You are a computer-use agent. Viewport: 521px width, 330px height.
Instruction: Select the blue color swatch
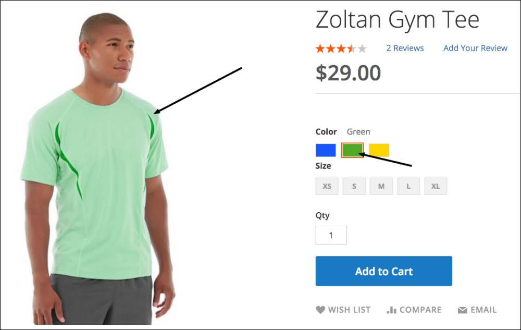click(326, 150)
